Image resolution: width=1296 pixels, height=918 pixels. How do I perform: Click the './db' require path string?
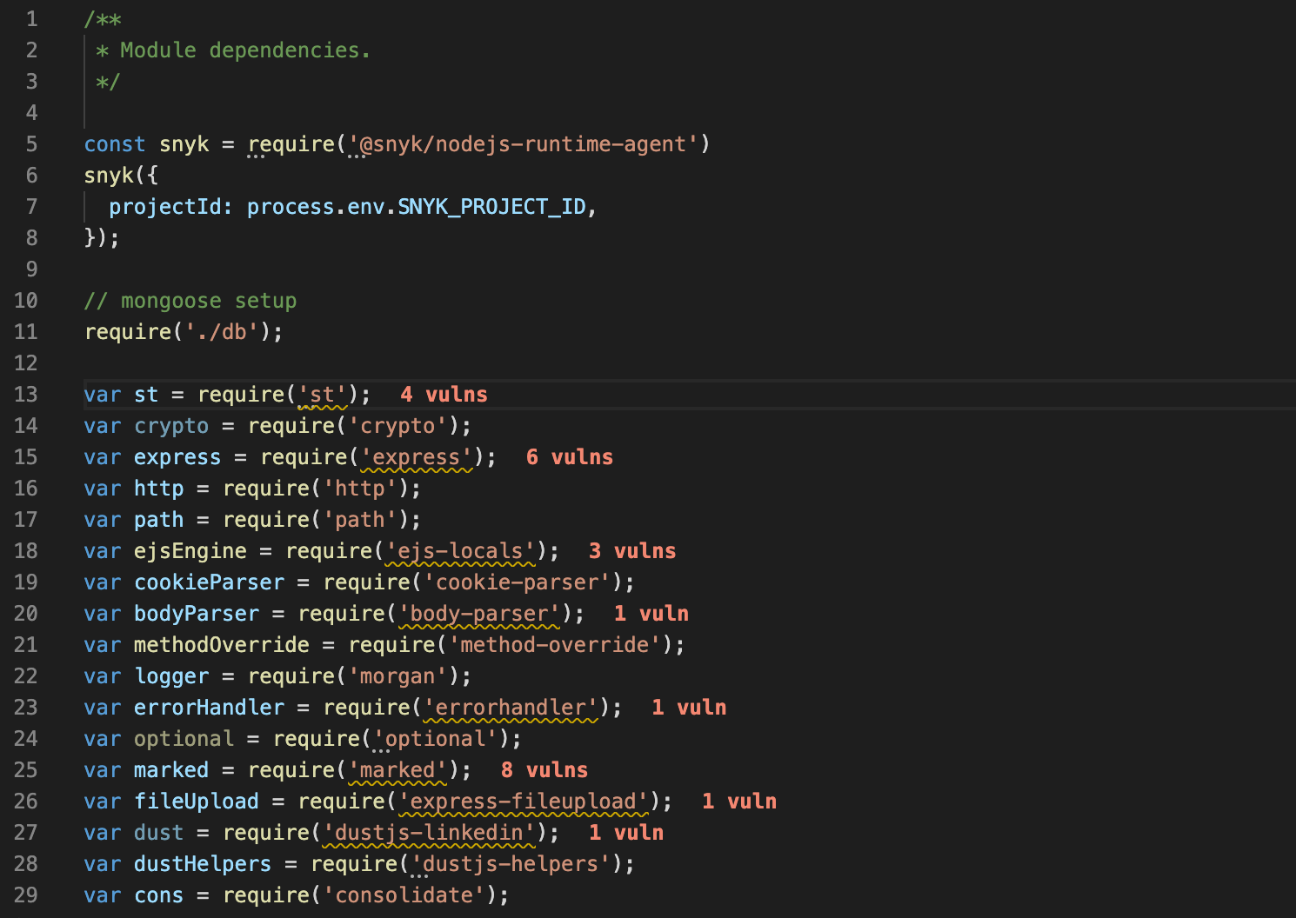222,332
